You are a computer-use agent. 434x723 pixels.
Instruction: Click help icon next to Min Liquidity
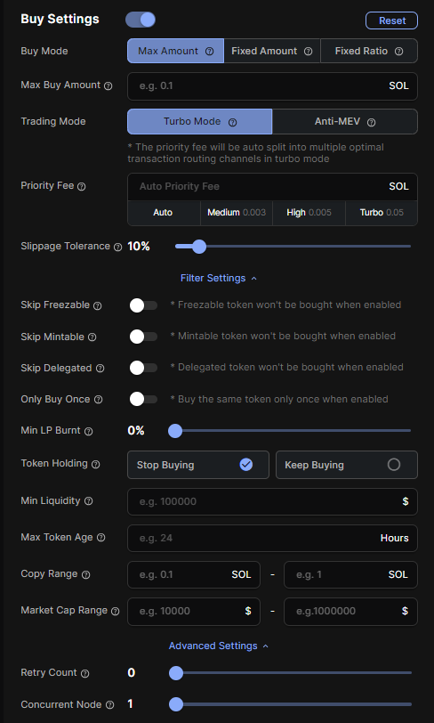[88, 501]
